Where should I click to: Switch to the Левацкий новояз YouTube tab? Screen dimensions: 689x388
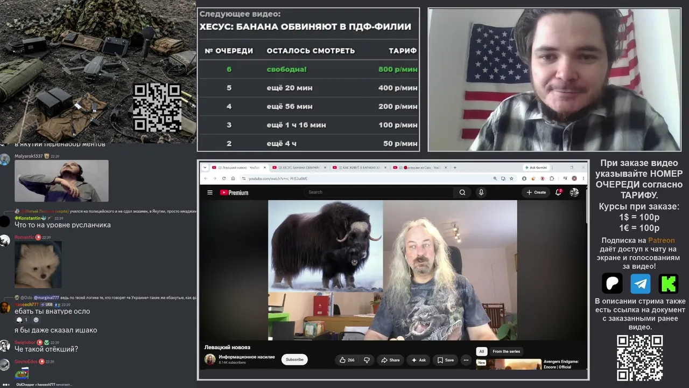point(238,168)
